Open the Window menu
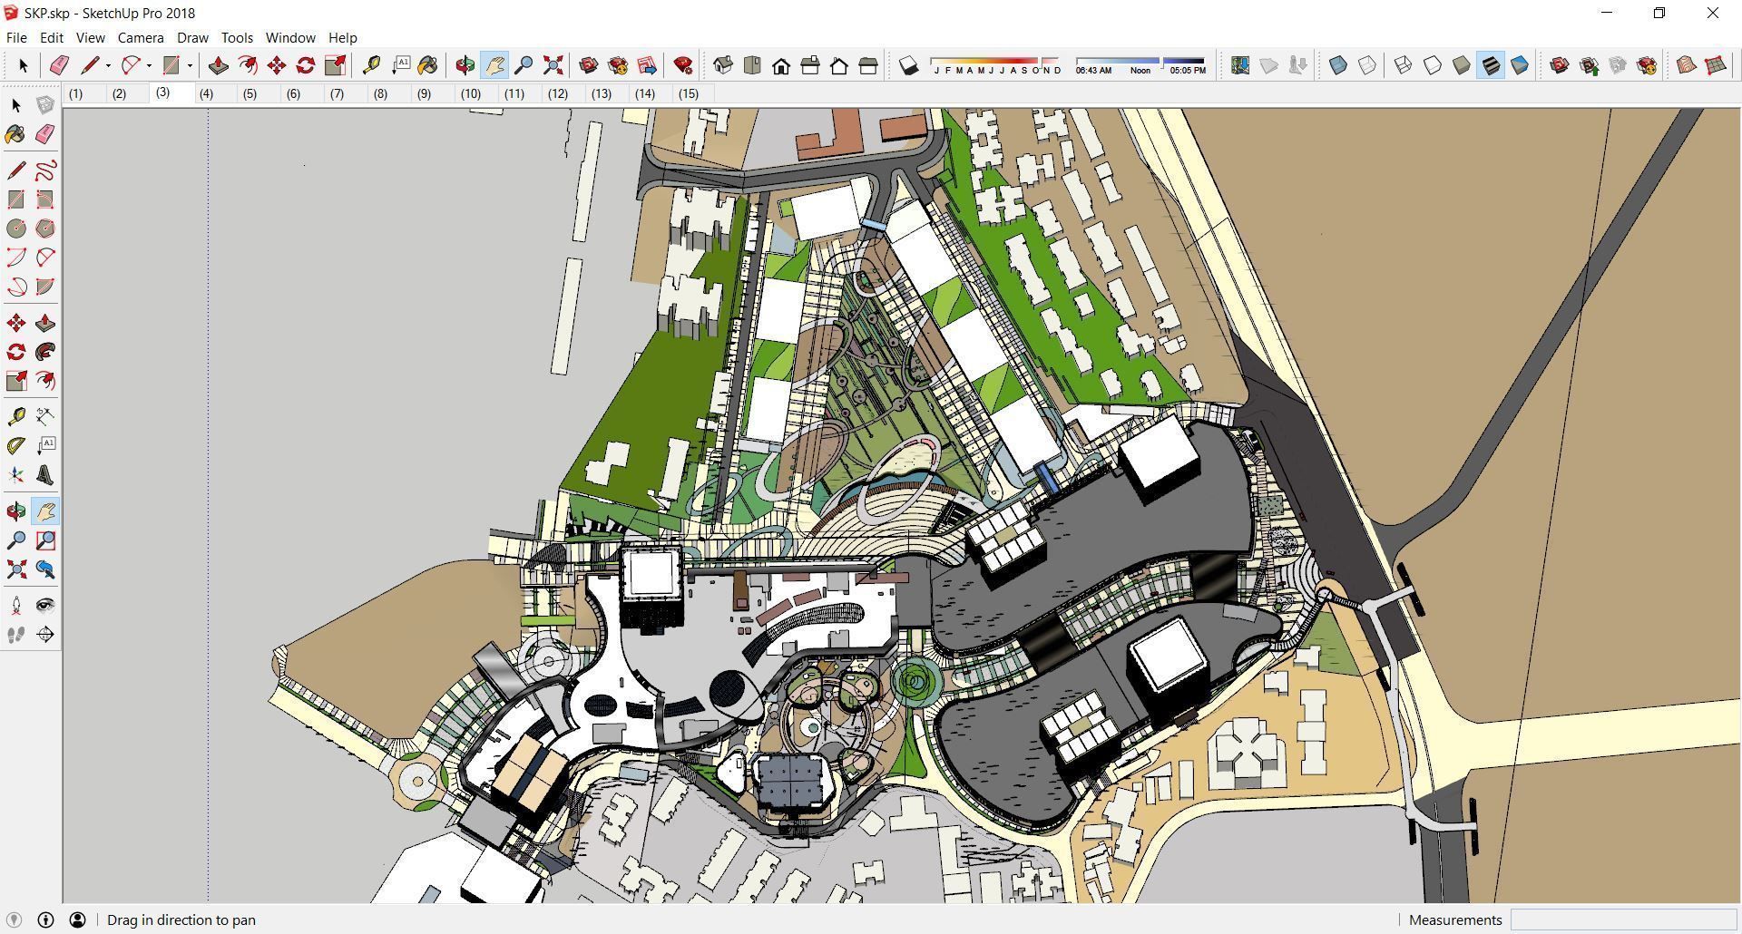This screenshot has height=934, width=1742. pos(290,38)
